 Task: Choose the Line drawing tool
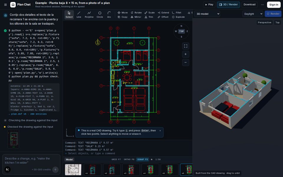point(79,15)
